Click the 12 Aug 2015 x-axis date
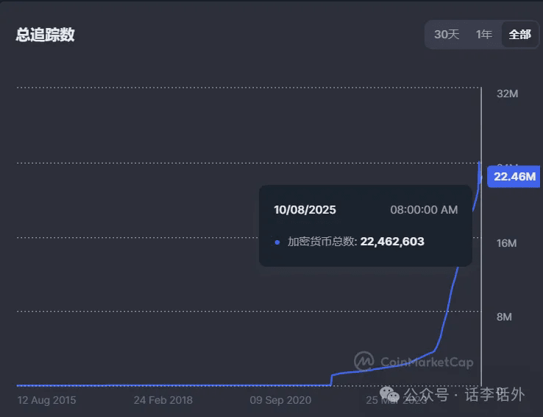Viewport: 543px width, 417px height. point(46,400)
